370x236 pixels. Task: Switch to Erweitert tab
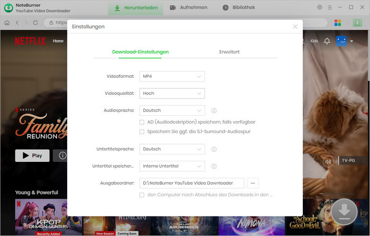(x=229, y=52)
